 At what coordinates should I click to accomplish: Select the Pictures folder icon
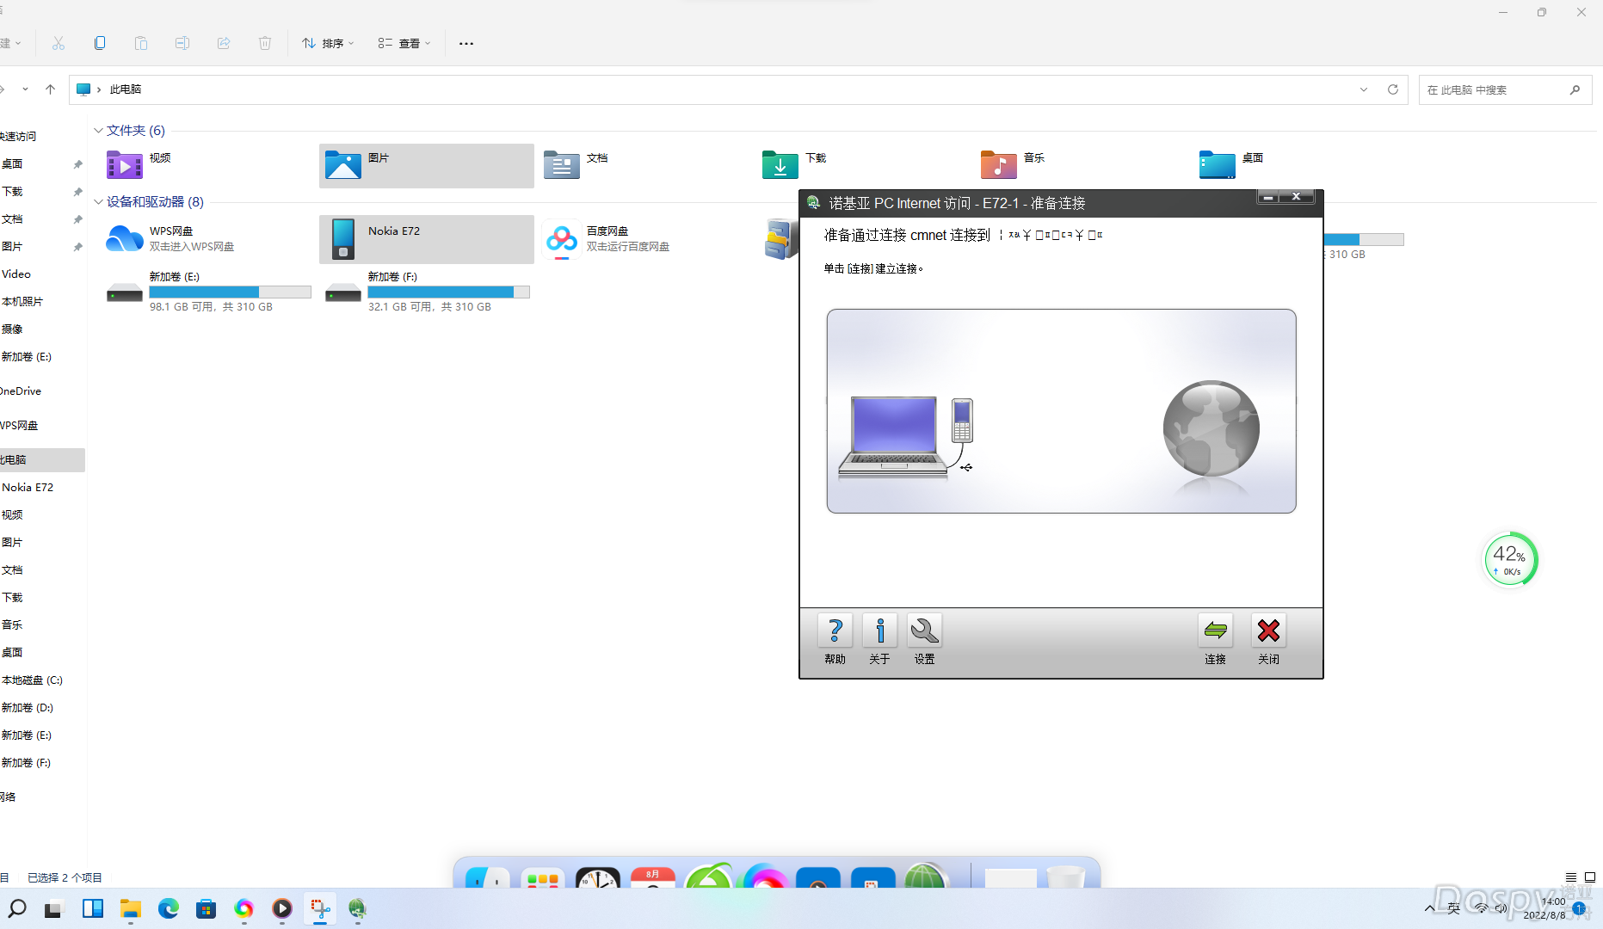[343, 164]
